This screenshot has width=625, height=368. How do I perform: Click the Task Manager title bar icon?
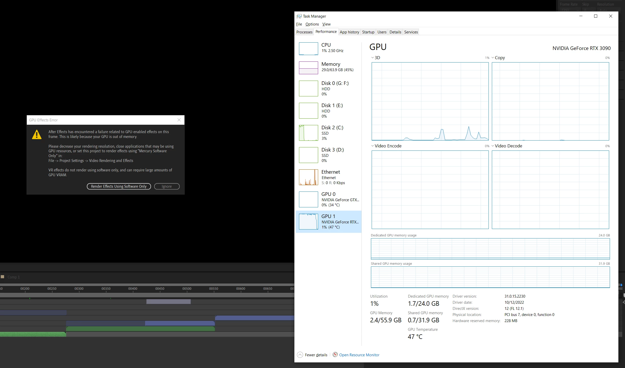tap(299, 16)
